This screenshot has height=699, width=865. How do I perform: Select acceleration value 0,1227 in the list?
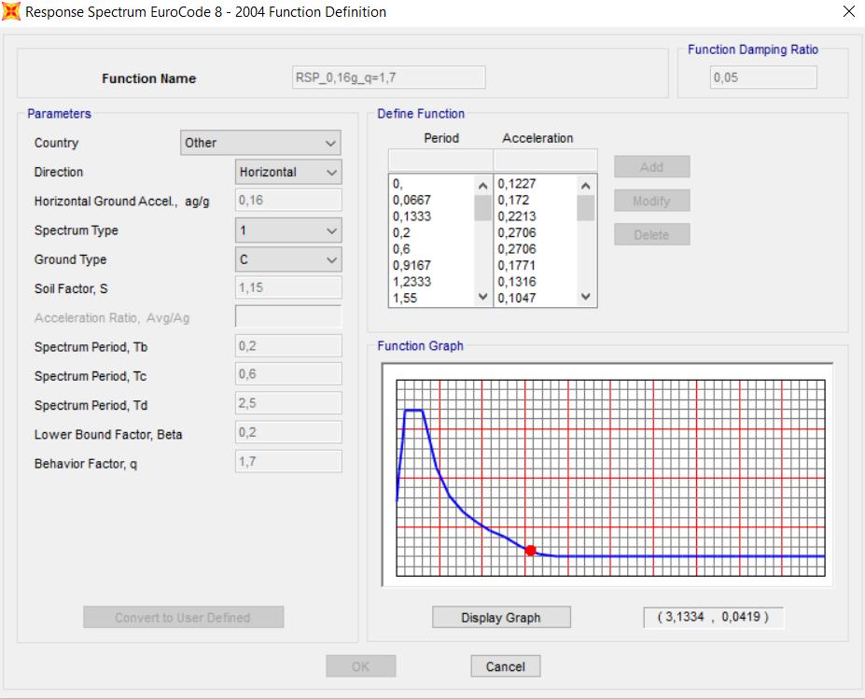[517, 184]
